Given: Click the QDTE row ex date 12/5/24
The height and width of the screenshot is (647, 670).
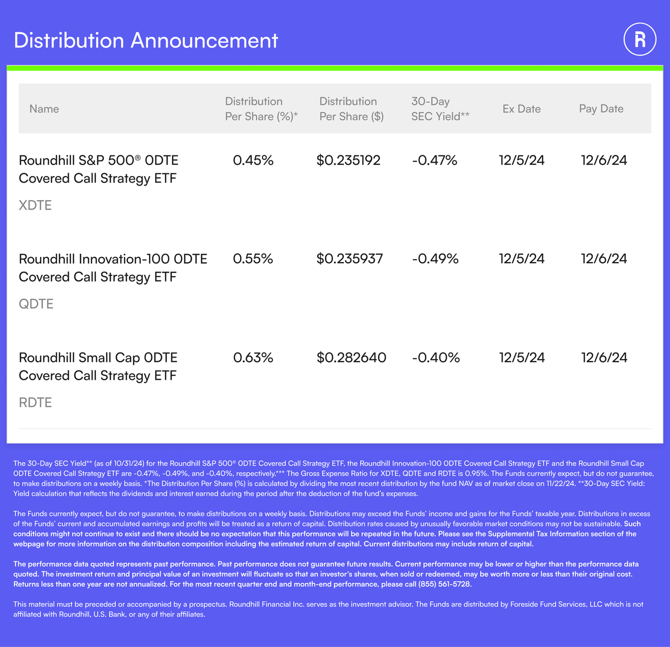Looking at the screenshot, I should click(x=522, y=259).
